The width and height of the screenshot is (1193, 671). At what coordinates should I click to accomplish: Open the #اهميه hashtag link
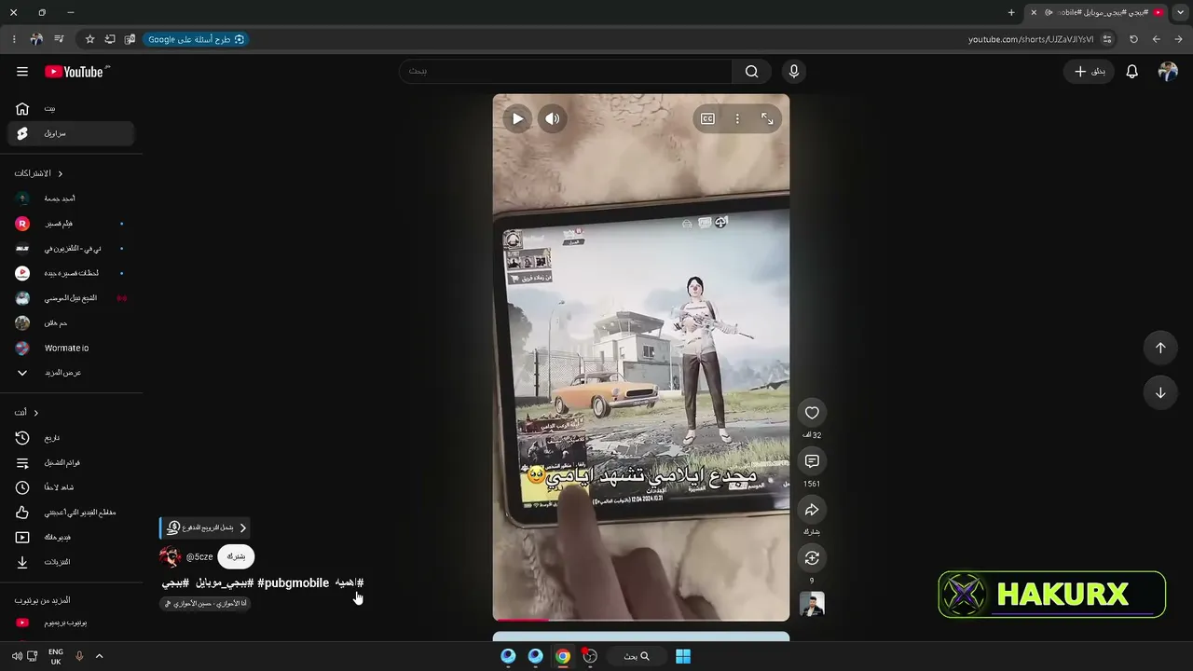coord(350,583)
